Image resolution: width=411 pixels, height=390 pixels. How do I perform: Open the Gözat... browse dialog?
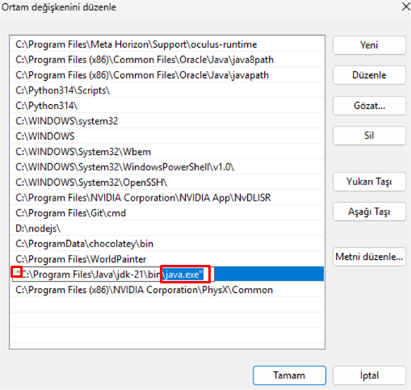click(x=369, y=106)
